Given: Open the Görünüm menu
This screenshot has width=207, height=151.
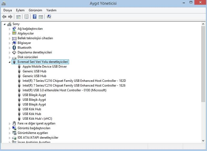Looking at the screenshot, I should pos(35,10).
